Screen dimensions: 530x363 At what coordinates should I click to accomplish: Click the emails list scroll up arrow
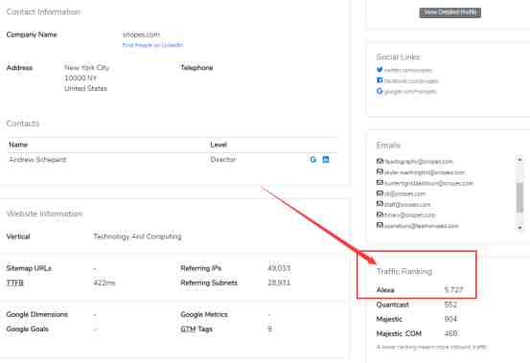519,159
